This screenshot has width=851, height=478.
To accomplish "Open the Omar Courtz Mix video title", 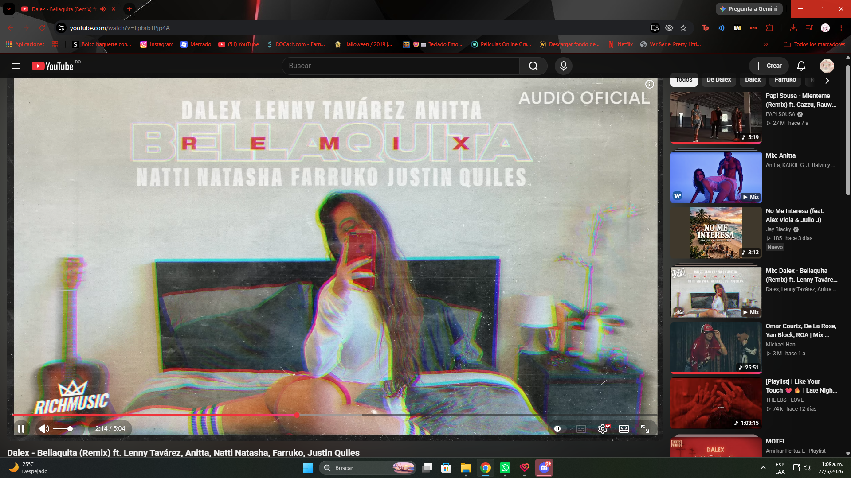I will [801, 330].
